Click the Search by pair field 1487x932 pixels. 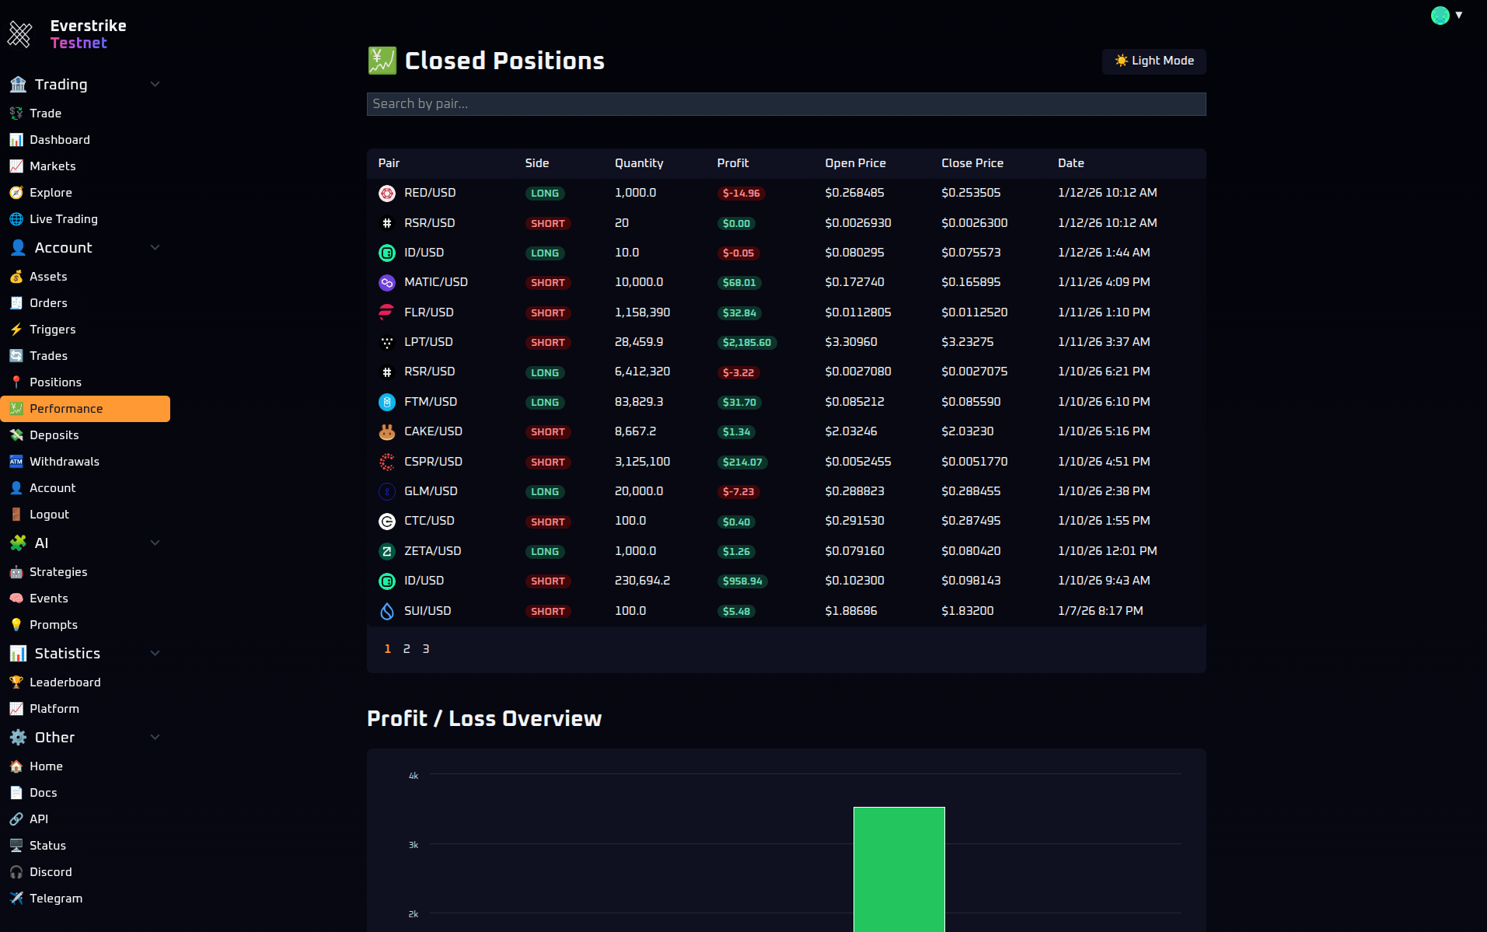(x=786, y=103)
